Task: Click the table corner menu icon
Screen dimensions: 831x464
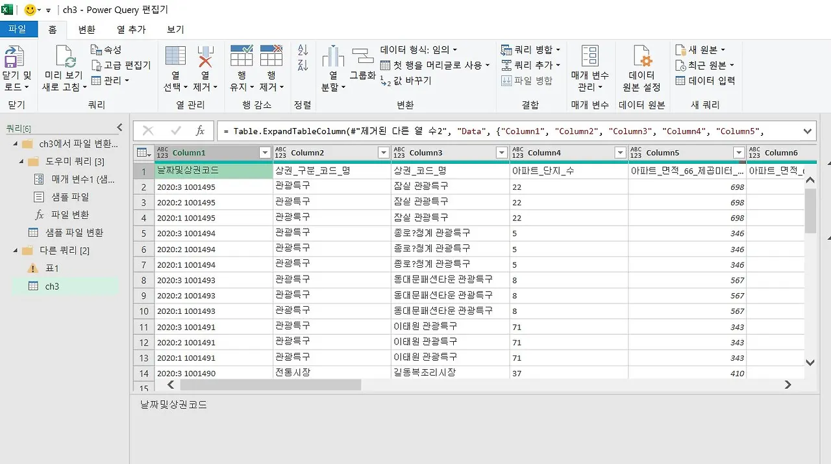Action: 143,153
